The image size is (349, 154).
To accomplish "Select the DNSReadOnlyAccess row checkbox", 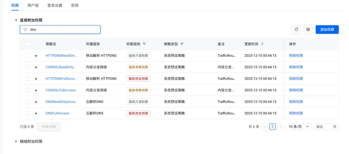I will point(28,102).
